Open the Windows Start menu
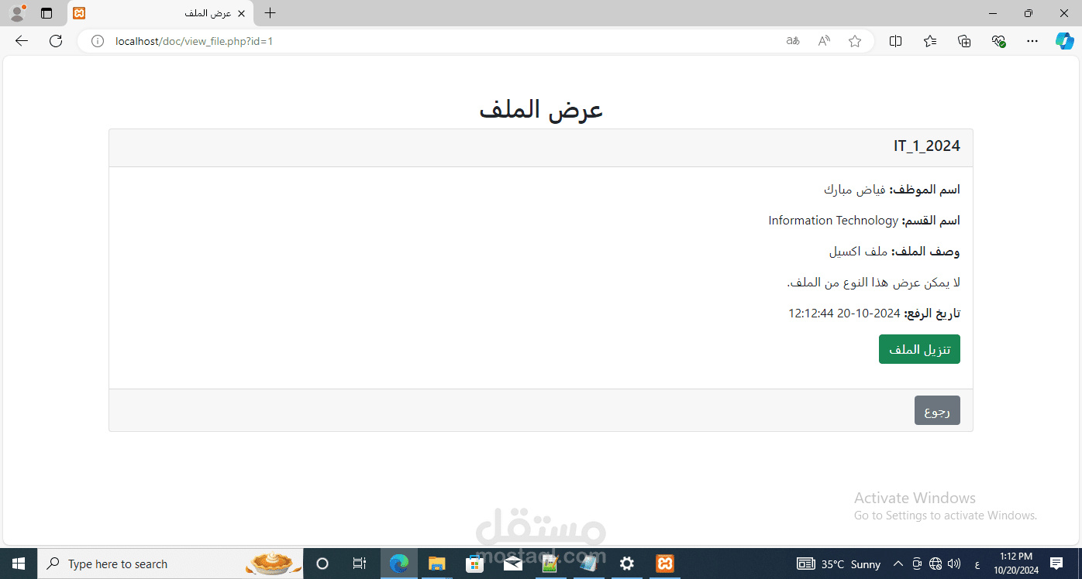This screenshot has width=1082, height=579. (x=19, y=564)
